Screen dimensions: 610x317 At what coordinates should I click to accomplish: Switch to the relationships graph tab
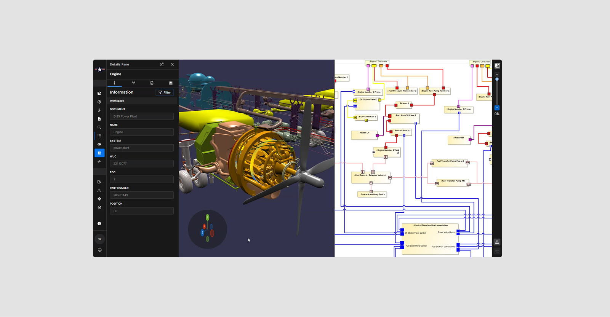pyautogui.click(x=133, y=83)
